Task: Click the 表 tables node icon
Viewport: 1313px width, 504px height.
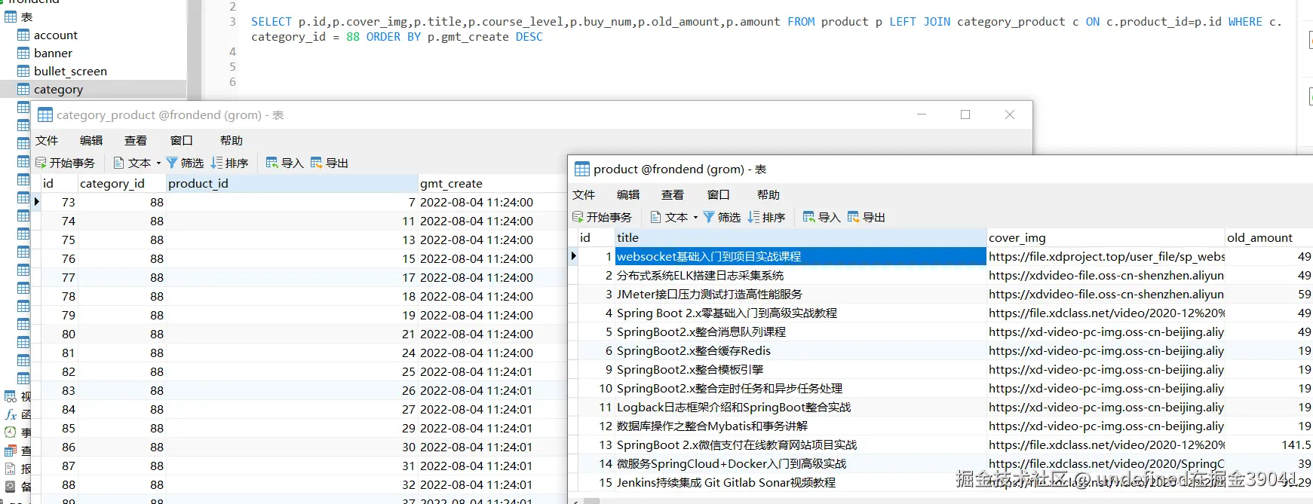Action: tap(11, 17)
